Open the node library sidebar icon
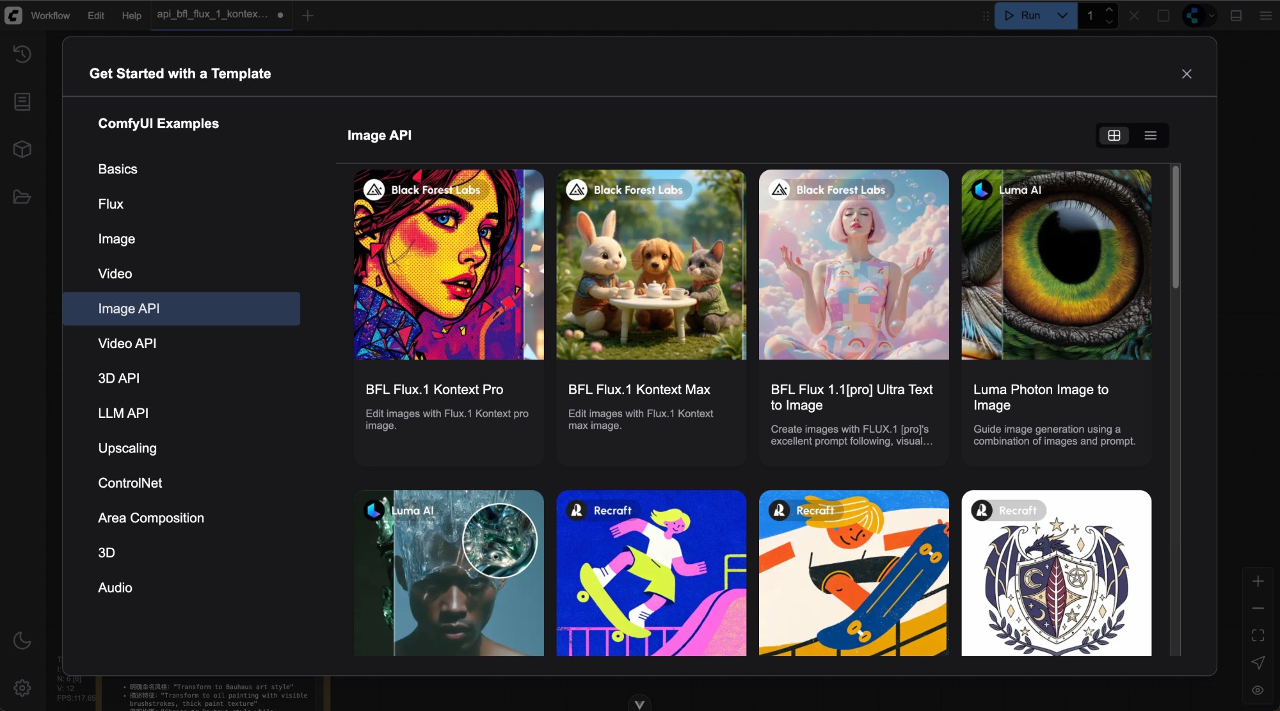 click(22, 102)
